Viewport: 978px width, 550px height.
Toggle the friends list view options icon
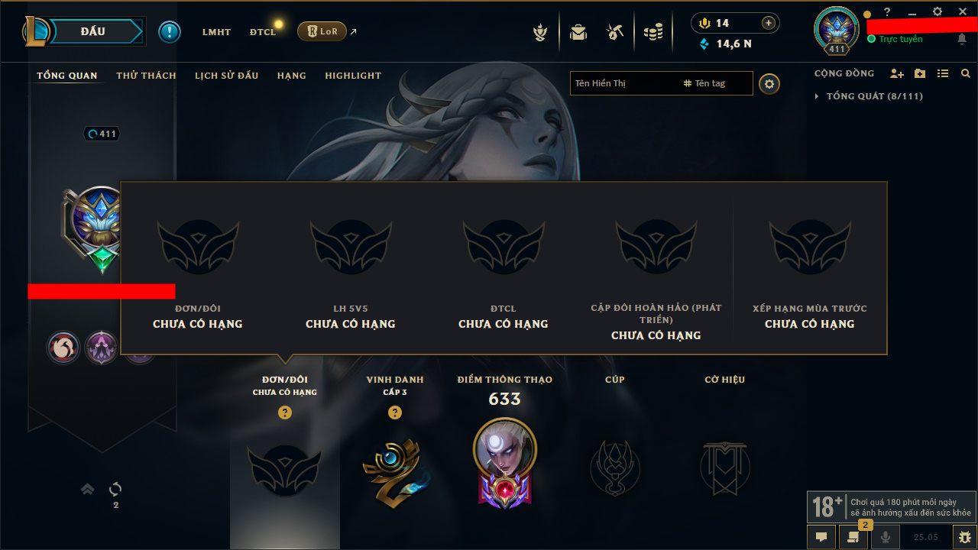coord(943,73)
